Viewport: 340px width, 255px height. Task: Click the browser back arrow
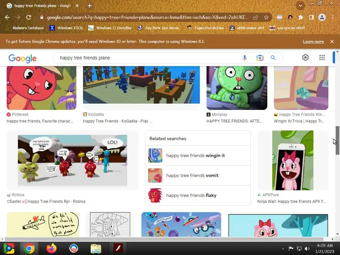coord(7,17)
